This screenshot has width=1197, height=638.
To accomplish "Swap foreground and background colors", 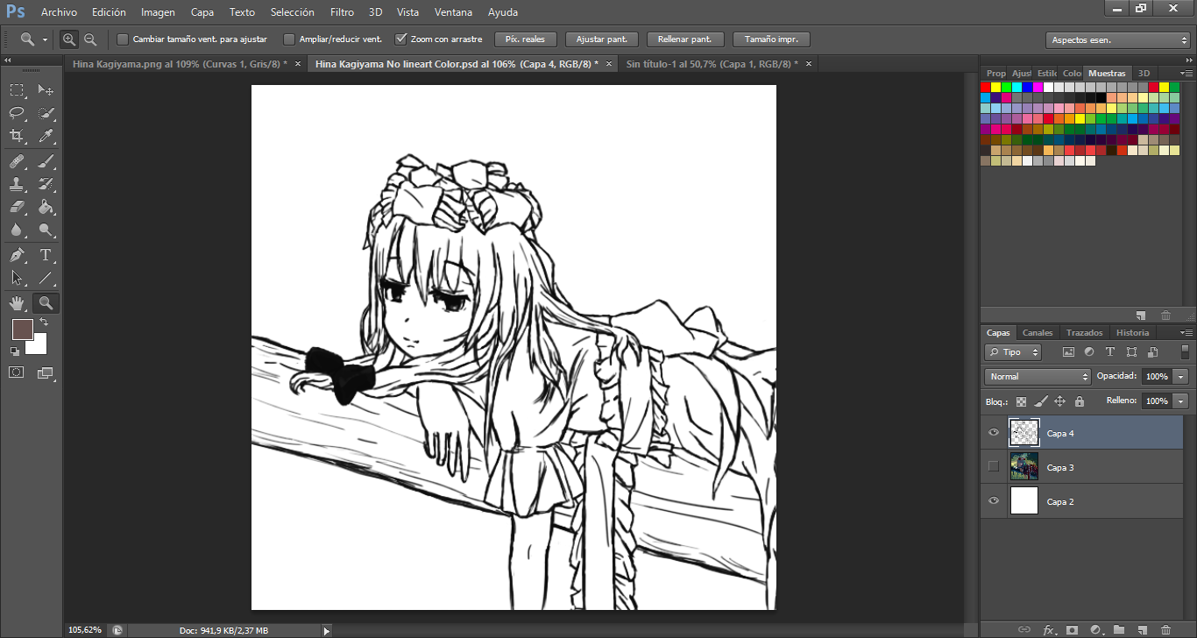I will (44, 322).
